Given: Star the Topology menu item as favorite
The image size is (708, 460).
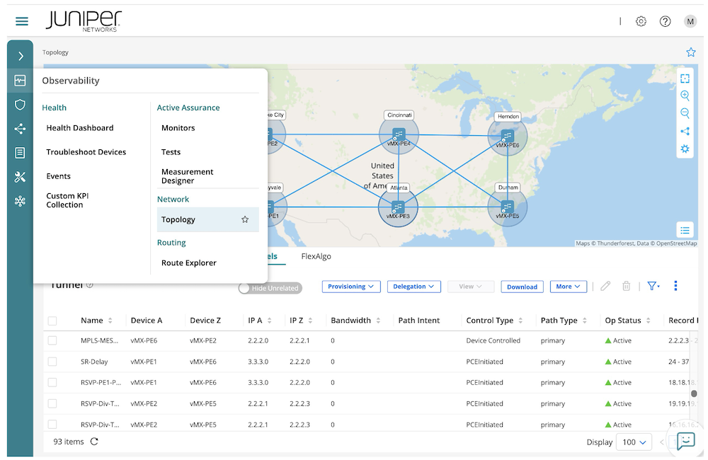Looking at the screenshot, I should click(245, 219).
